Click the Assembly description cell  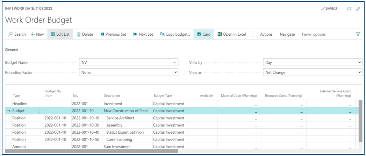point(127,125)
